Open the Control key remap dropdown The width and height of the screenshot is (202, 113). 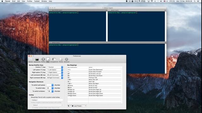pos(55,67)
